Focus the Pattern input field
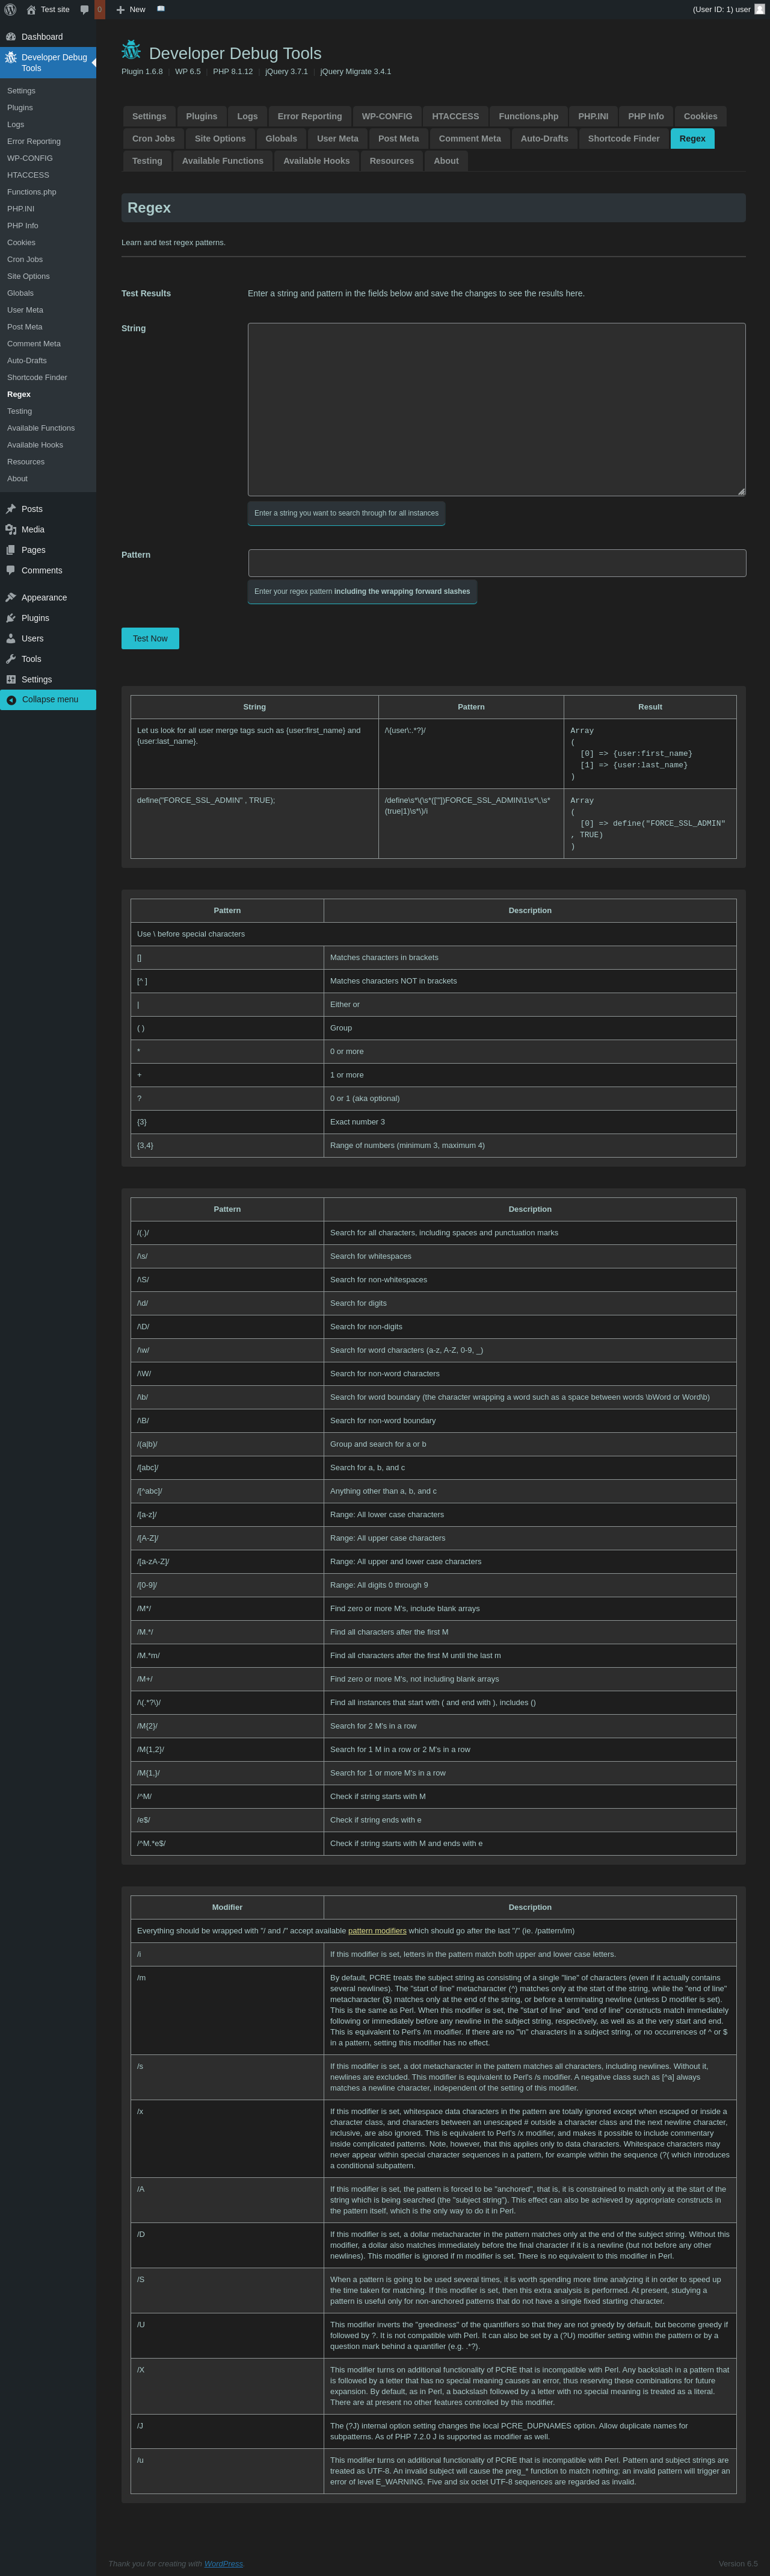The height and width of the screenshot is (2576, 770). pyautogui.click(x=496, y=563)
